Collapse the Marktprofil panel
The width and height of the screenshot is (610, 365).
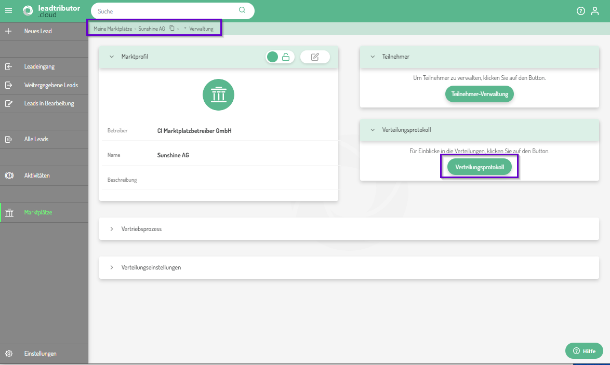pyautogui.click(x=111, y=57)
